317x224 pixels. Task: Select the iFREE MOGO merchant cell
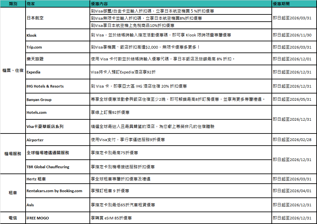[38, 218]
